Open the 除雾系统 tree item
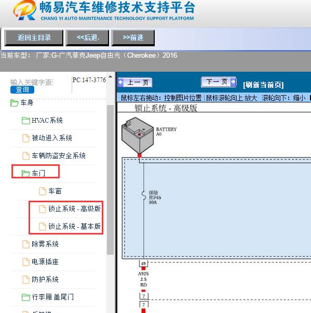Screen dimensions: 311x313 [x=45, y=244]
